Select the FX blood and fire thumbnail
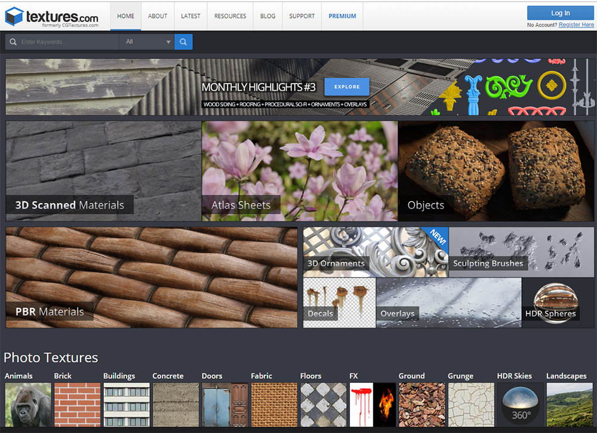The image size is (597, 433). (373, 404)
